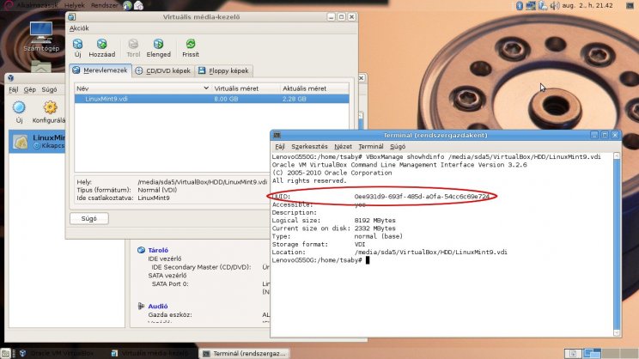Switch to Virtuális média-kezelő taskbar button
The height and width of the screenshot is (359, 639).
[152, 353]
